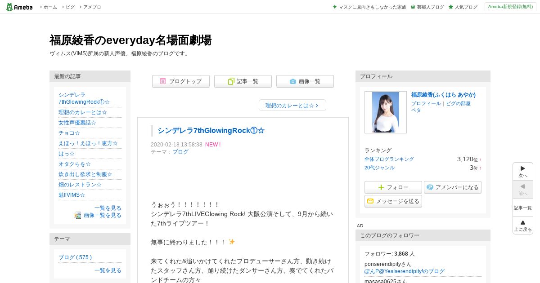Screen dimensions: 540x283
Task: Click blog title 福原綾香のeveryday名場面劇場
Action: pyautogui.click(x=130, y=40)
